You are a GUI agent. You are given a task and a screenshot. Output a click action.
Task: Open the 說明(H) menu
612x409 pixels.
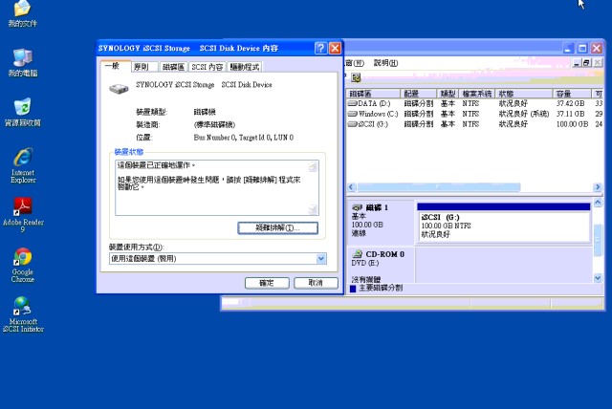coord(385,63)
